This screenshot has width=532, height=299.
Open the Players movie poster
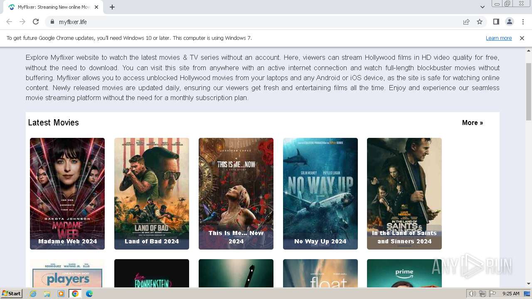point(67,273)
